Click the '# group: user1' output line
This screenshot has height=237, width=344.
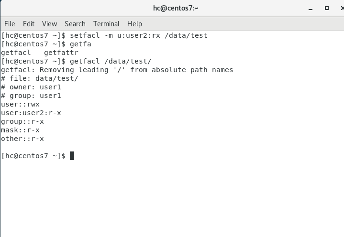(31, 96)
